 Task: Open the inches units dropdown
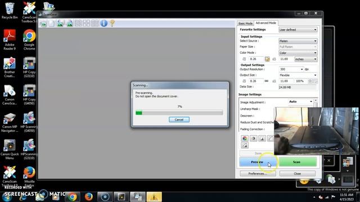(x=306, y=59)
